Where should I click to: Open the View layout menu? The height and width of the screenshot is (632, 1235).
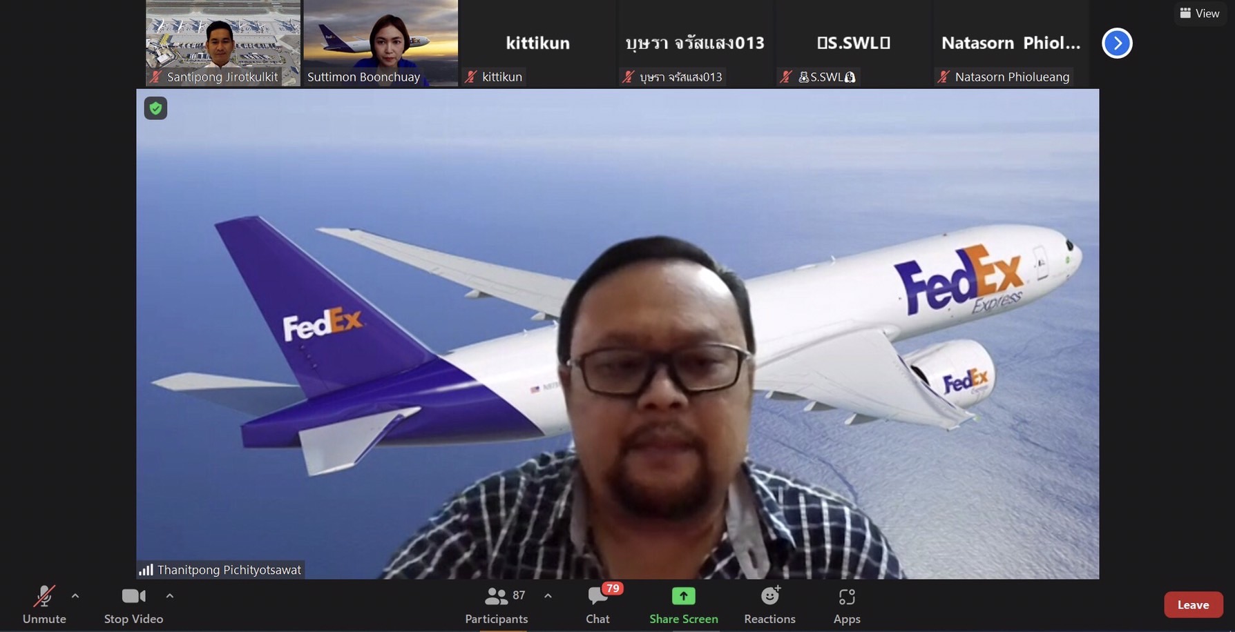click(1199, 13)
